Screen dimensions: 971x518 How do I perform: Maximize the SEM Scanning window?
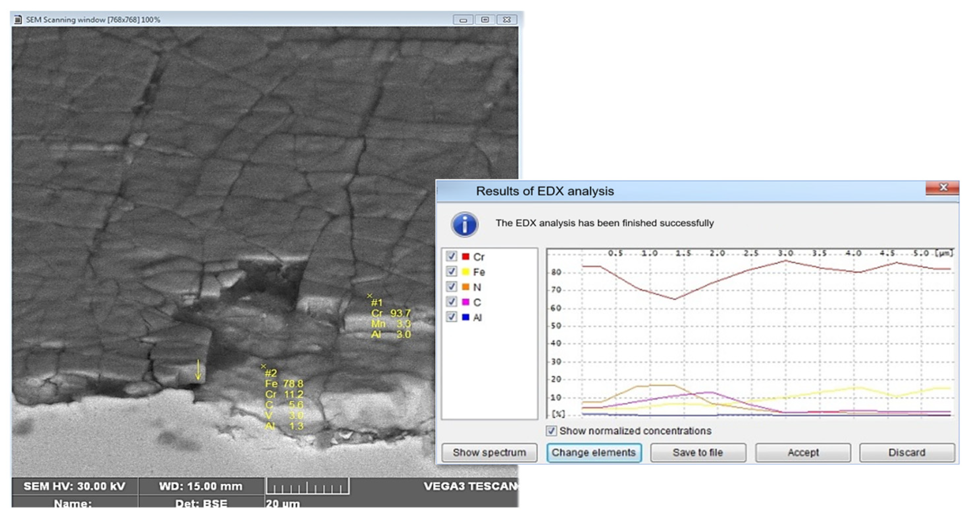click(x=485, y=19)
